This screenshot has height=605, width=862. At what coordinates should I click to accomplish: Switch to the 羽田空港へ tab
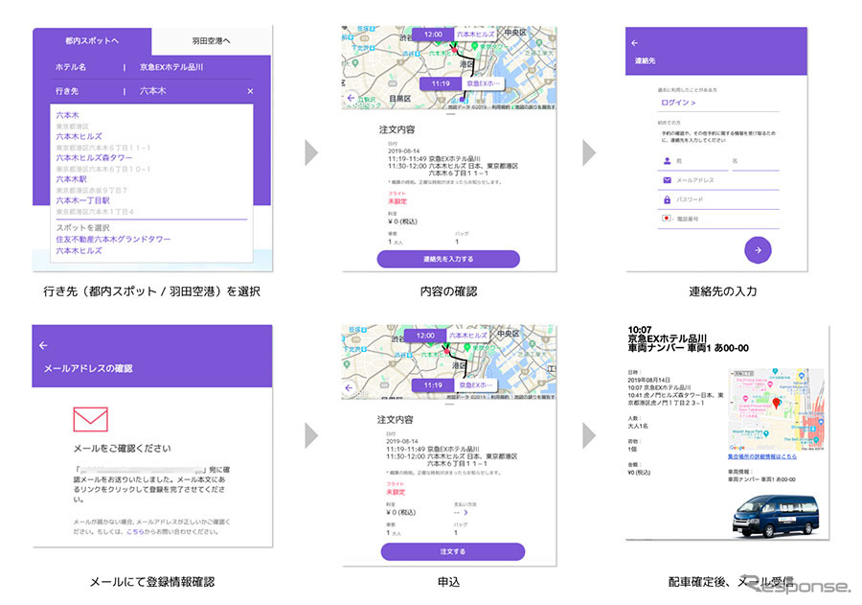pyautogui.click(x=213, y=42)
